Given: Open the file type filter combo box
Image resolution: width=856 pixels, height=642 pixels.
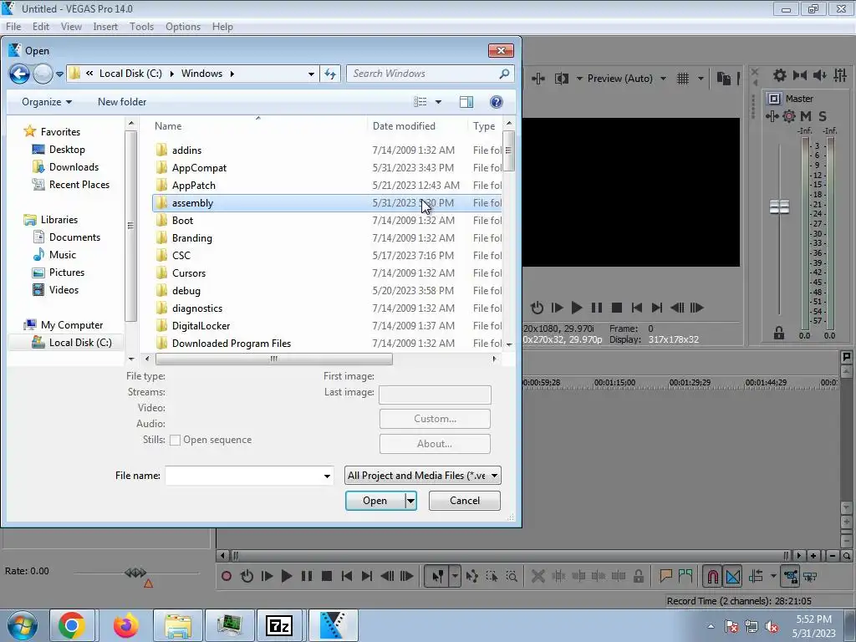Looking at the screenshot, I should click(x=422, y=476).
